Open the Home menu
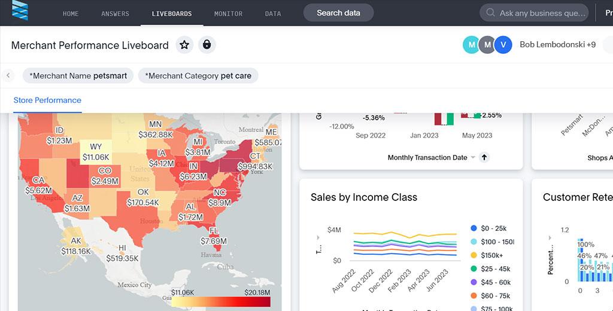The width and height of the screenshot is (613, 311). [x=71, y=13]
